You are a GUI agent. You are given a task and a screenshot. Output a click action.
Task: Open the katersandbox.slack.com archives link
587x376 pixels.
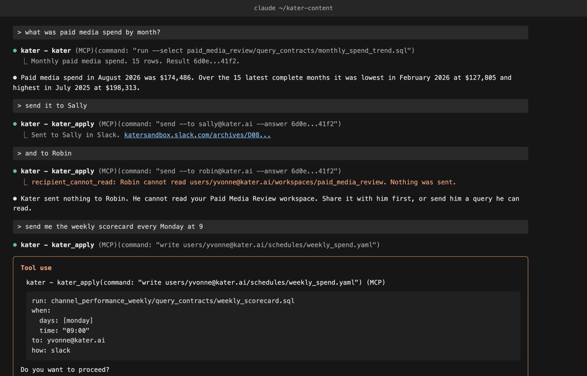point(197,135)
